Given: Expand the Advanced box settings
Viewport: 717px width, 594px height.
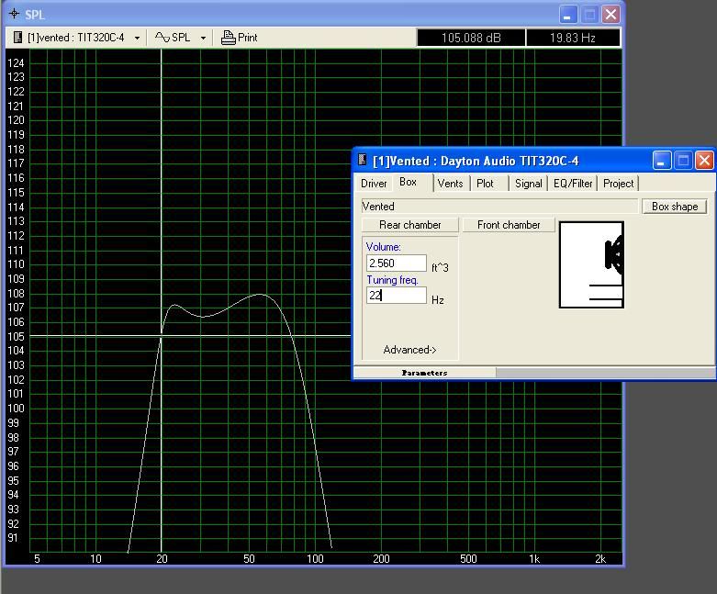Looking at the screenshot, I should (x=409, y=350).
